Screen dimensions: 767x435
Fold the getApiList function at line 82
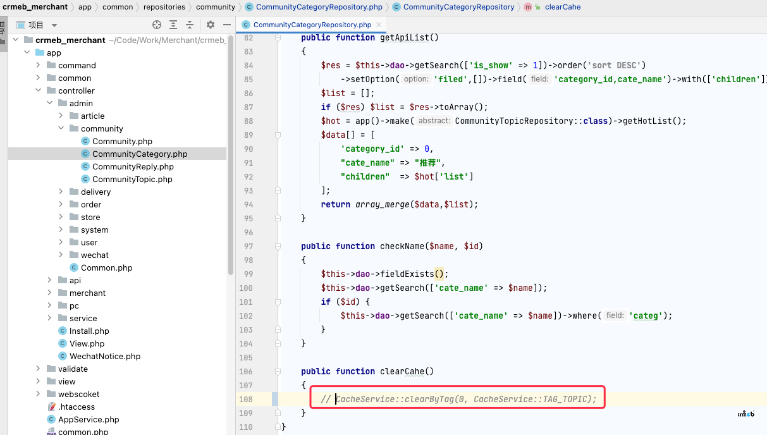tap(278, 38)
